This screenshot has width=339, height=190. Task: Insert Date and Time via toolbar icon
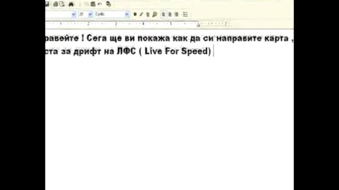(x=109, y=4)
